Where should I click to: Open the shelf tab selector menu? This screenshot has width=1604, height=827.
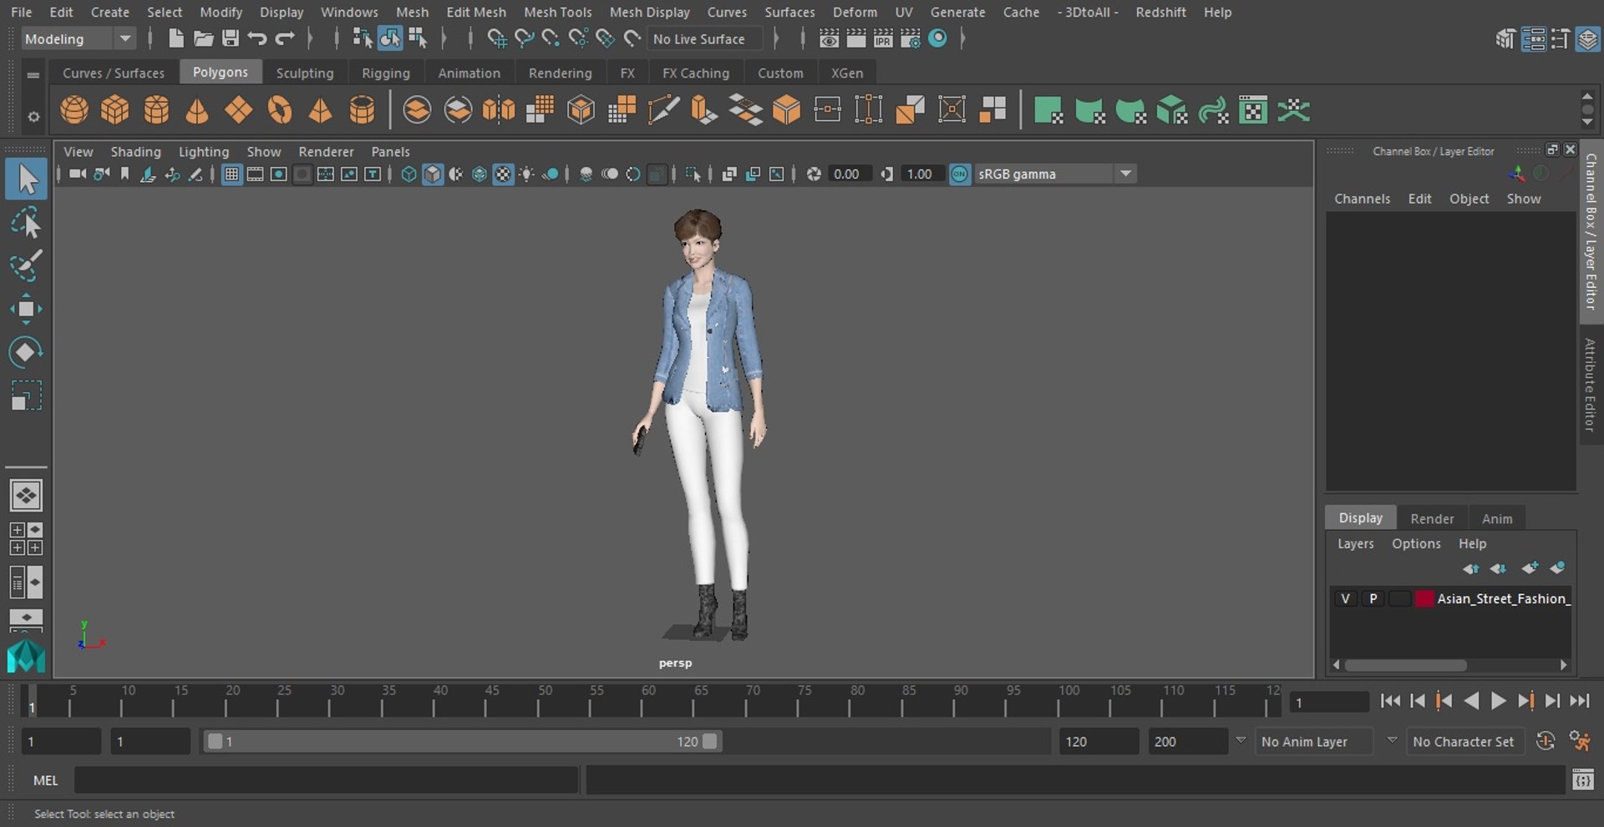33,75
